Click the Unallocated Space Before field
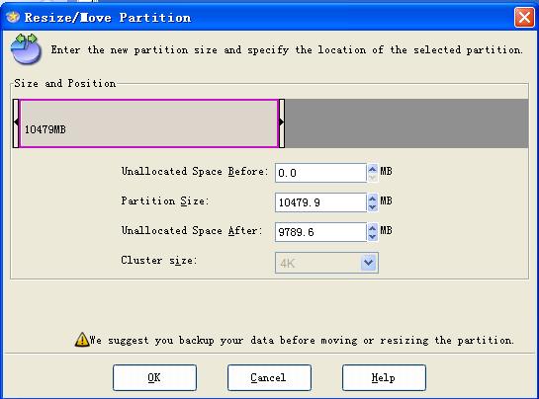 [320, 173]
